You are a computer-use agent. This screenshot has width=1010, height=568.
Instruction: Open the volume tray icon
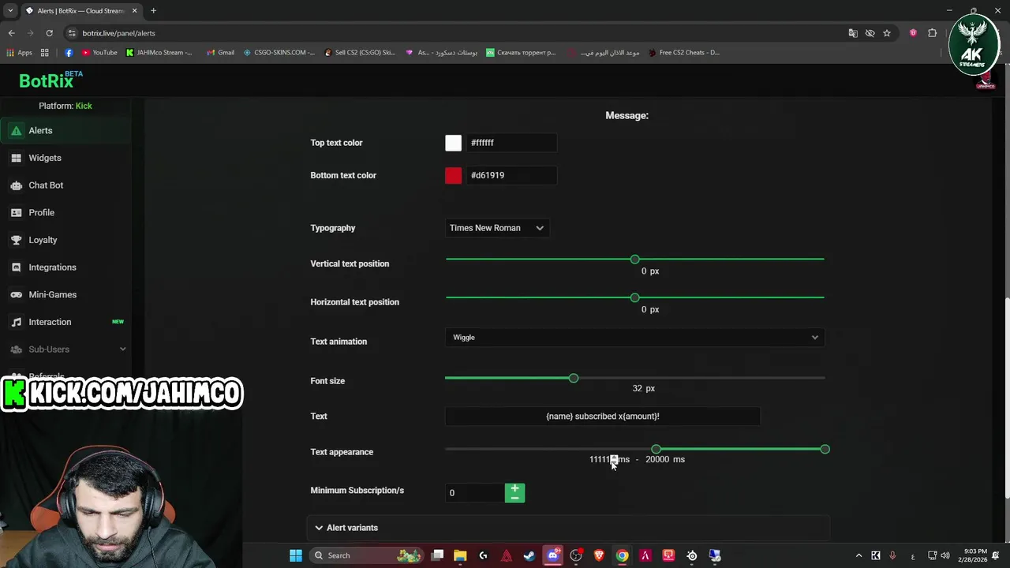point(945,555)
